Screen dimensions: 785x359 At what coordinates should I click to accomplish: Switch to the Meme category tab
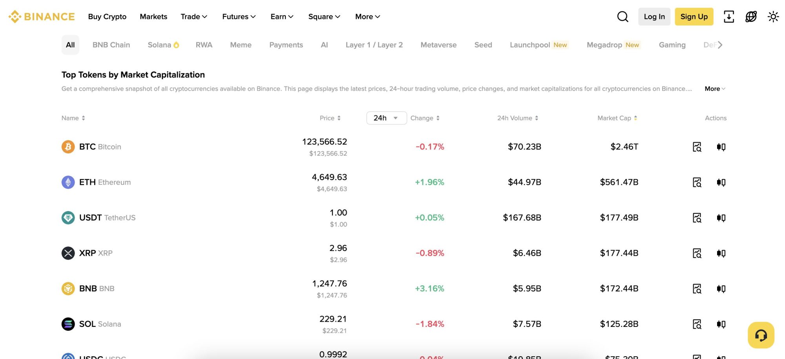(241, 45)
